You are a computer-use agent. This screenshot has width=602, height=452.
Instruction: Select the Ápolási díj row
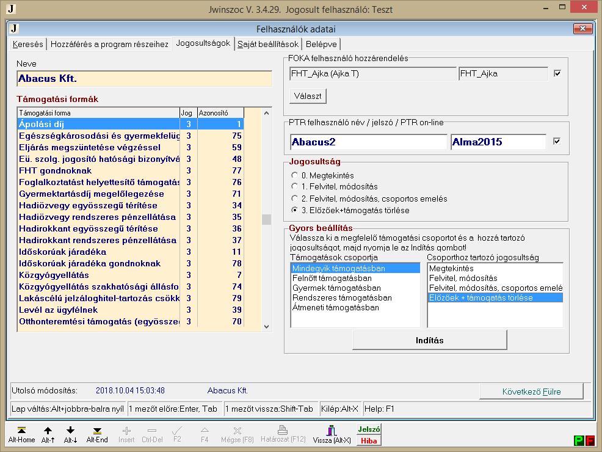[131, 124]
